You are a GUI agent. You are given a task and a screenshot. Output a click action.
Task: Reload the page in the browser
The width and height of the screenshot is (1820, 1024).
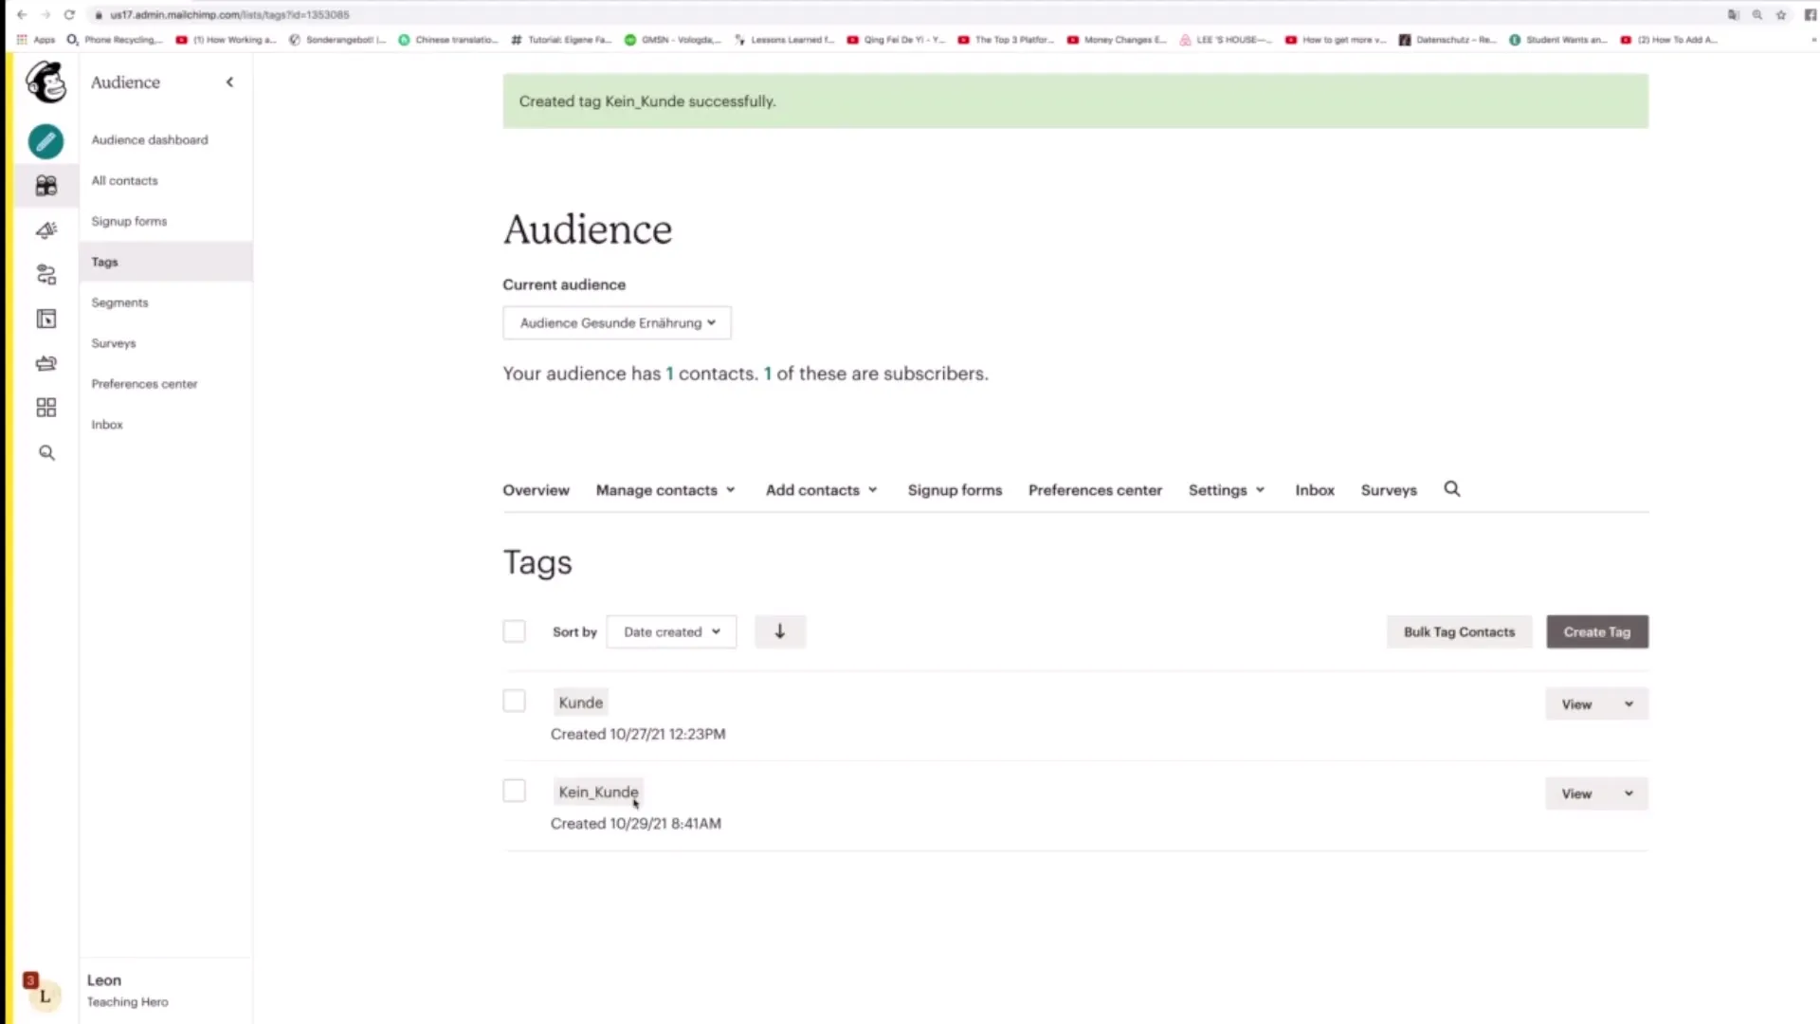tap(69, 14)
